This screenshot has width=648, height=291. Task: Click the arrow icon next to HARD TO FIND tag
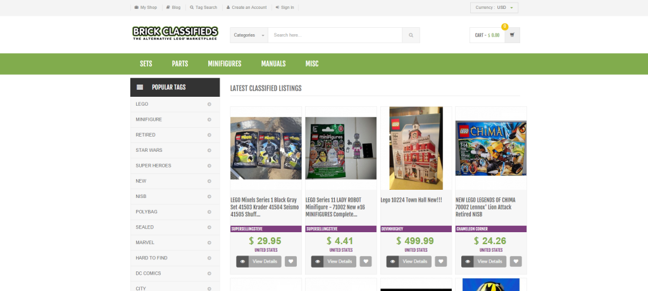(x=209, y=258)
